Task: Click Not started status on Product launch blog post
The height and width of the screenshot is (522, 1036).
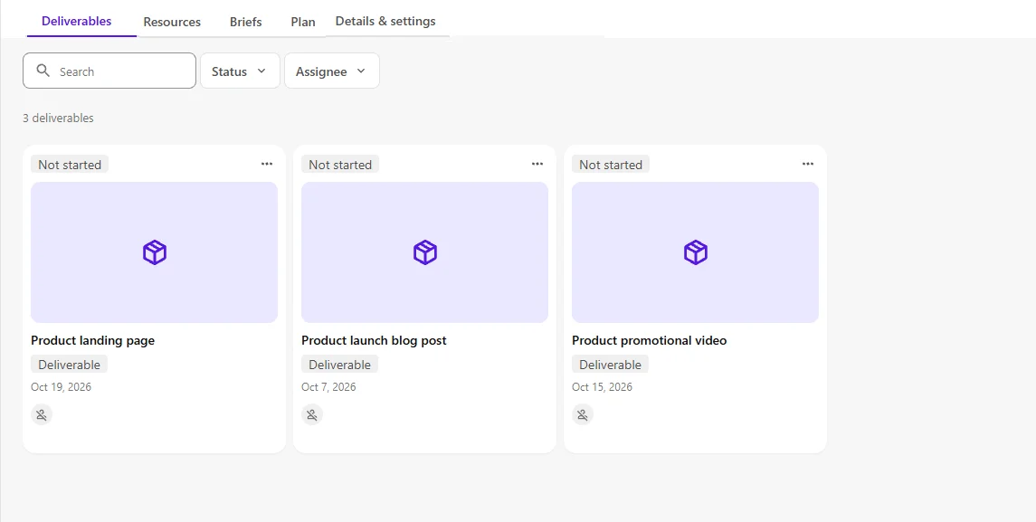Action: coord(340,165)
